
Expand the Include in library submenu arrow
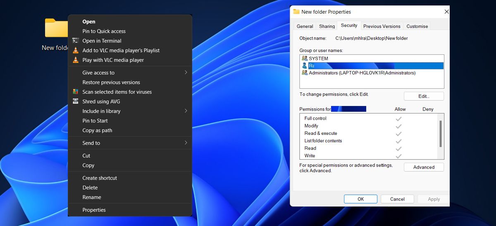coord(186,111)
